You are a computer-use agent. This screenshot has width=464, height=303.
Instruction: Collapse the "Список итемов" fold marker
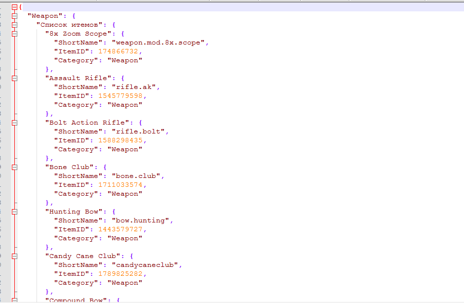pyautogui.click(x=14, y=25)
